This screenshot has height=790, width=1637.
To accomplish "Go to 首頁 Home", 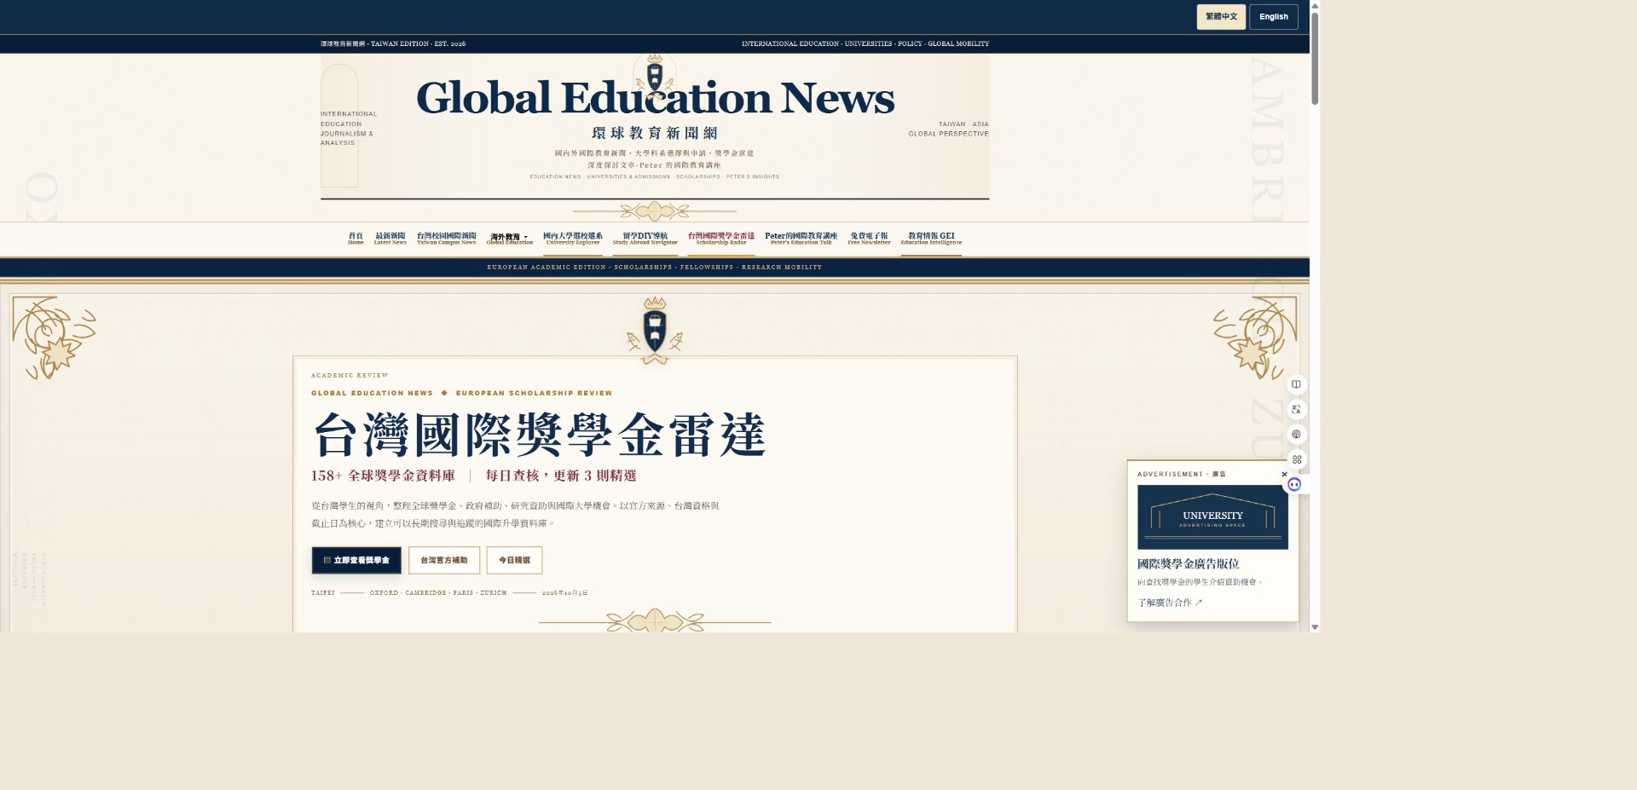I will pyautogui.click(x=356, y=239).
